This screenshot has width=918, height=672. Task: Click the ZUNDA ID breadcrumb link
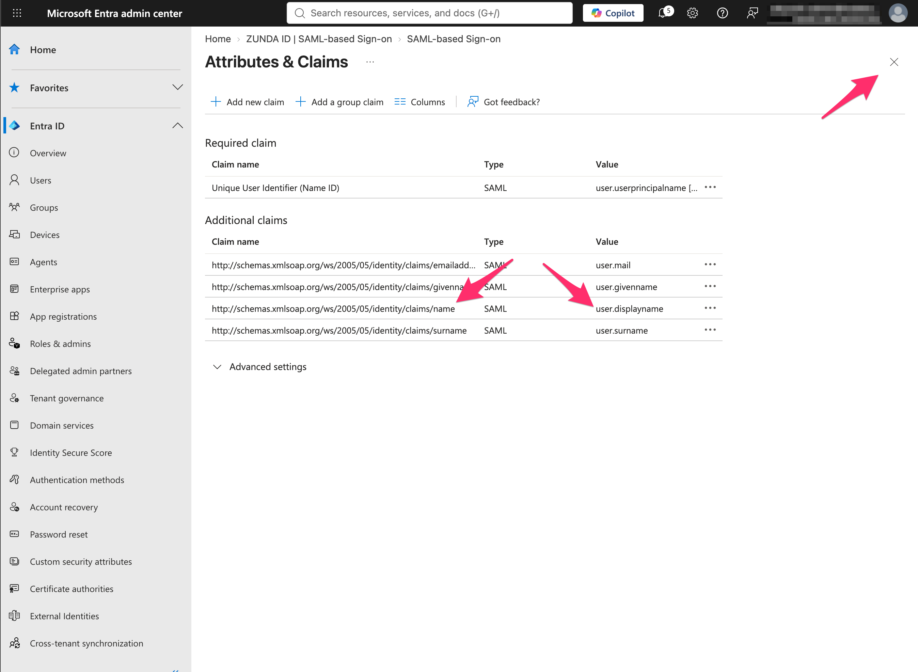319,39
